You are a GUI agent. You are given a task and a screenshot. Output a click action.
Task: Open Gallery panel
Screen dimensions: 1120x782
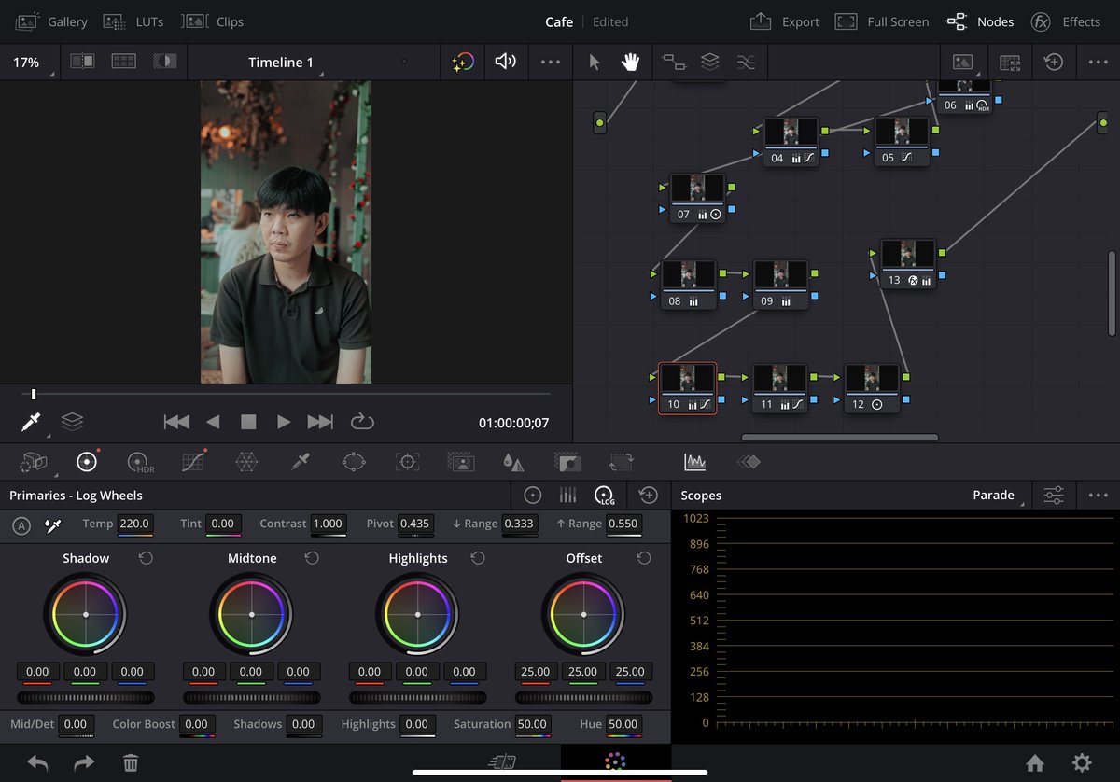point(51,21)
